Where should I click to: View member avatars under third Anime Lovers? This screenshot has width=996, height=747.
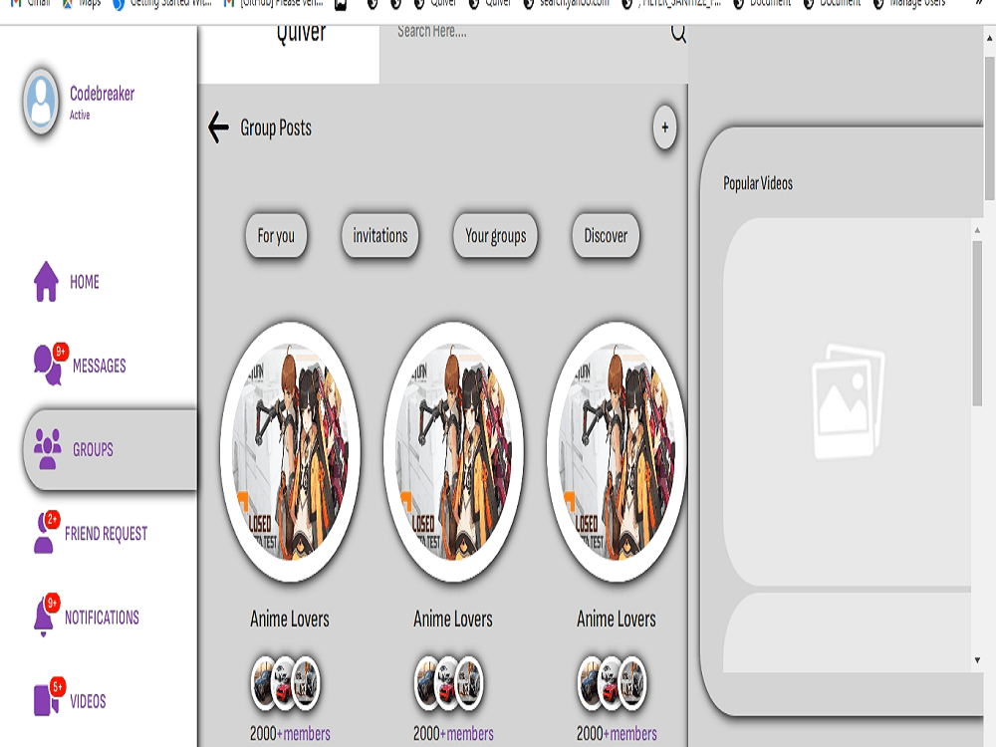(612, 683)
